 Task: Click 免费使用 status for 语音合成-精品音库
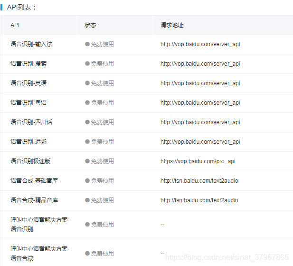coord(99,200)
